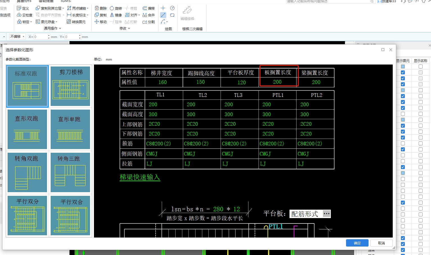The height and width of the screenshot is (255, 431).
Task: Select the point draw tool in 绘图
Action: (163, 8)
